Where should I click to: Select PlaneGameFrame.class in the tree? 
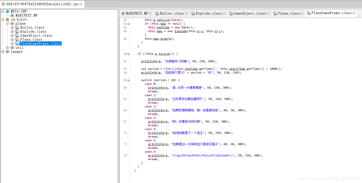coord(40,43)
